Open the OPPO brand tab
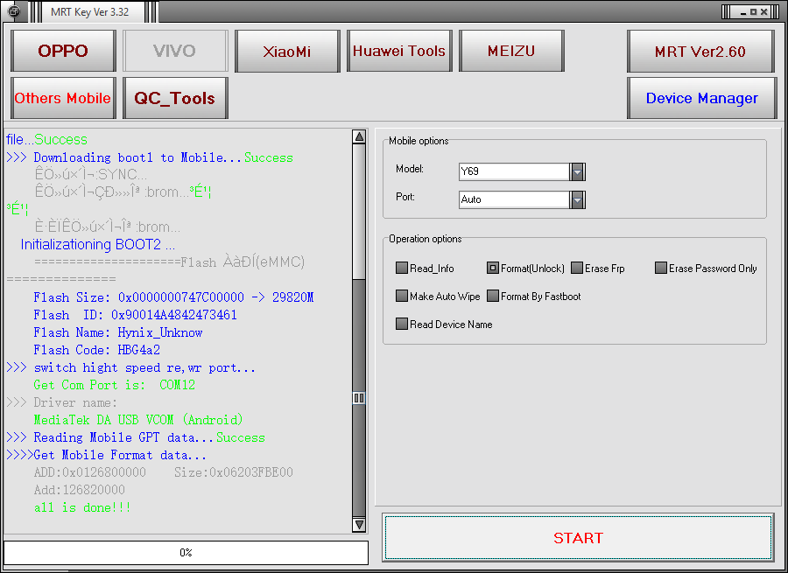 coord(63,51)
